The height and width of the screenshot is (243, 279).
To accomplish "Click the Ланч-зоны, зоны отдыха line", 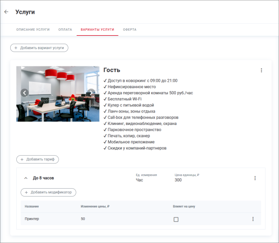I will coord(129,112).
